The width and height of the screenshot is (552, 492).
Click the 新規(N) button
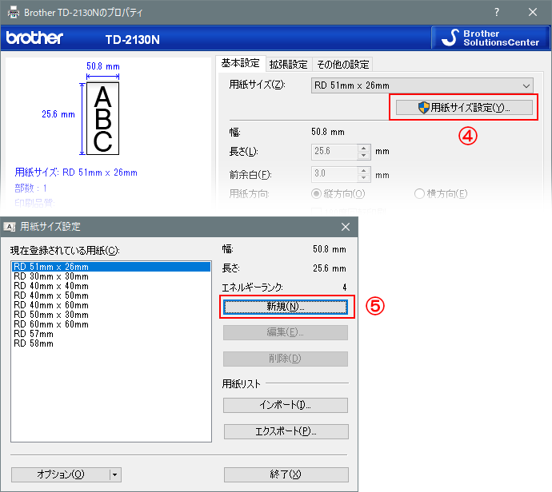point(286,307)
